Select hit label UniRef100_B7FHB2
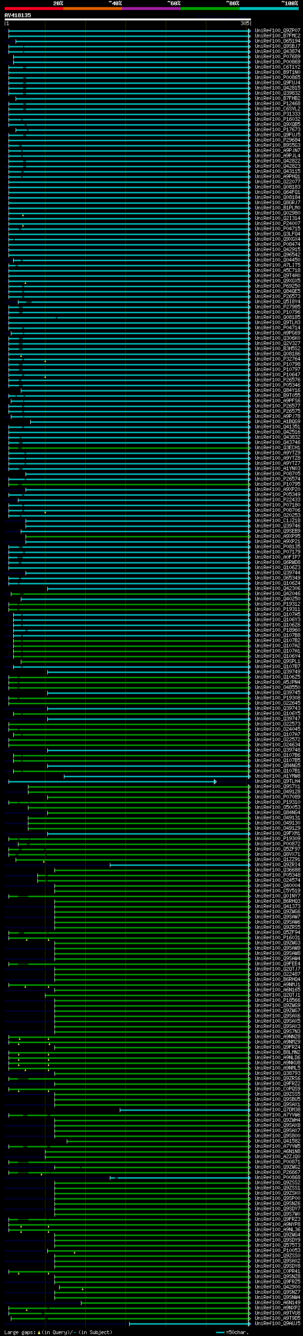Screen dimensions: 303x1336 (x=277, y=98)
